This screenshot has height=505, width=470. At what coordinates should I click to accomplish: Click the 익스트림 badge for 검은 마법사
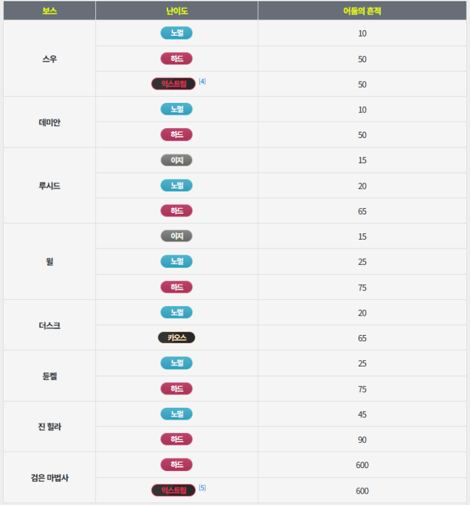click(174, 490)
